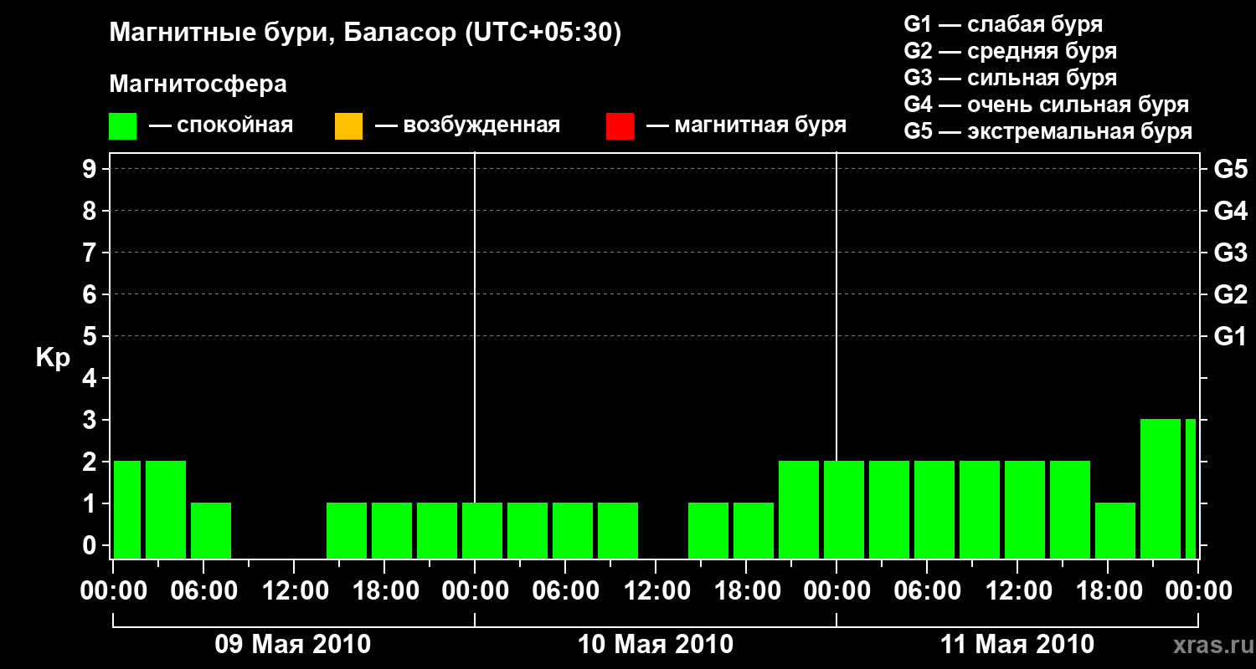Click the red 'магнитная буря' legend swatch
Screen dimensions: 1256x669
[x=620, y=126]
